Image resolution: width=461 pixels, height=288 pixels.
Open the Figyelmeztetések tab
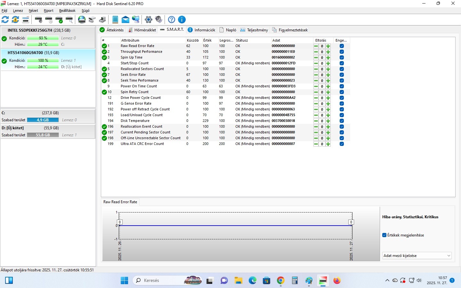(x=290, y=30)
